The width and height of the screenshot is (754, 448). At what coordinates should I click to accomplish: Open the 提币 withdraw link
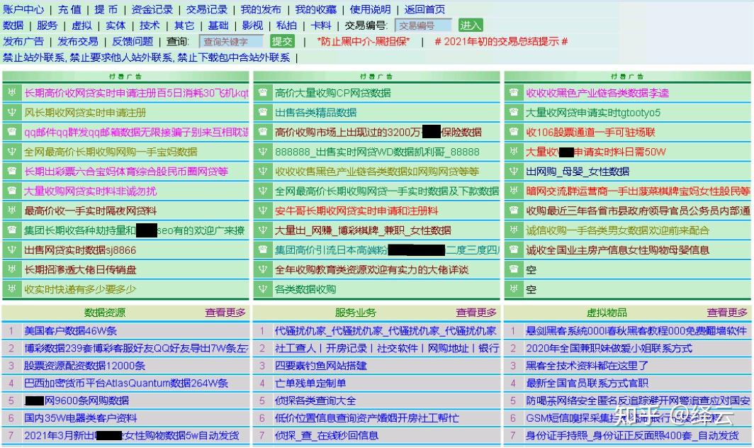tap(106, 9)
